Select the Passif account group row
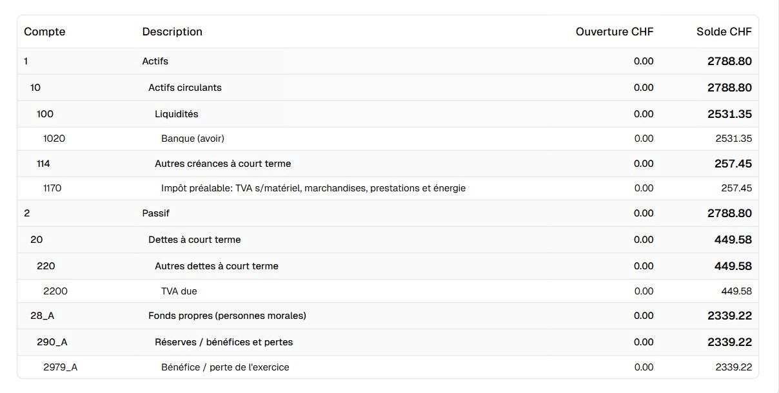Viewport: 779px width, 393px height. pos(156,213)
